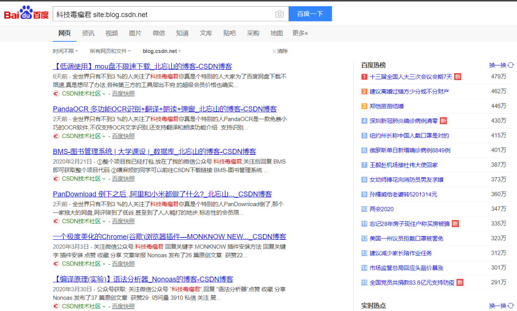
Task: Switch to the 地图 tab
Action: coord(277,33)
